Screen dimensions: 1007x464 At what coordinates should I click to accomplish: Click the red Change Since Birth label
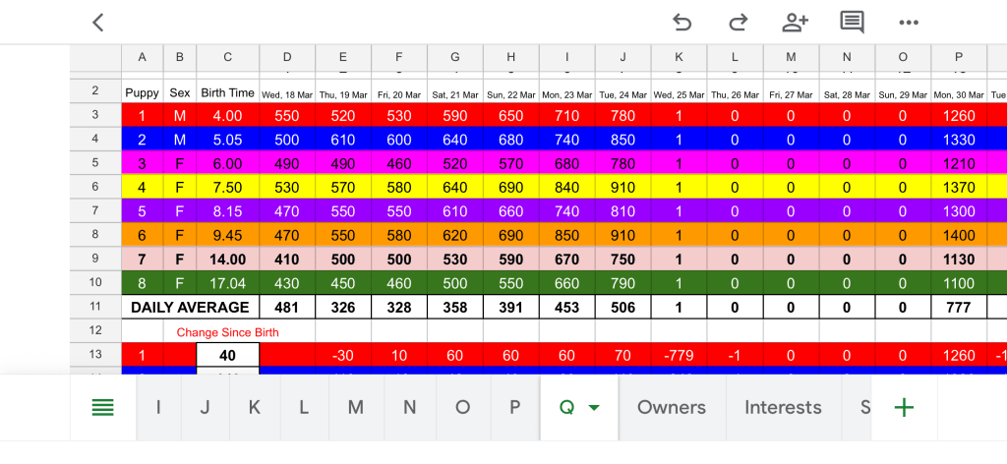point(227,332)
